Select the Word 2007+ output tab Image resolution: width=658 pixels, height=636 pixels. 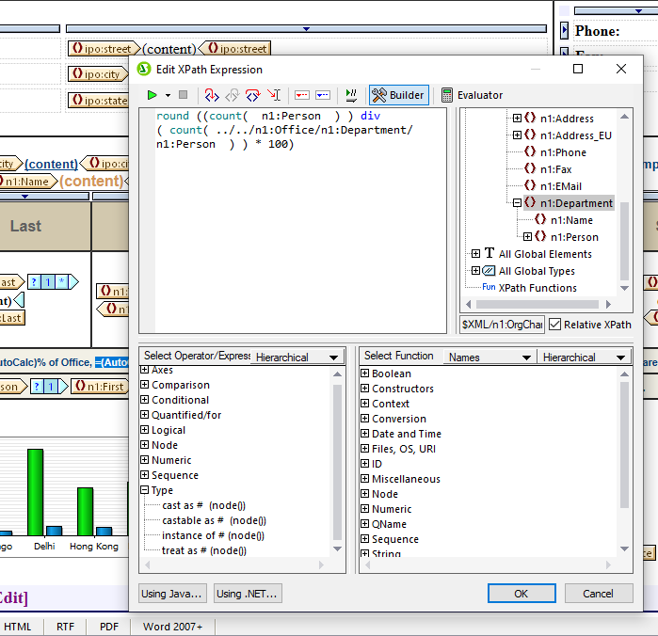[x=172, y=626]
